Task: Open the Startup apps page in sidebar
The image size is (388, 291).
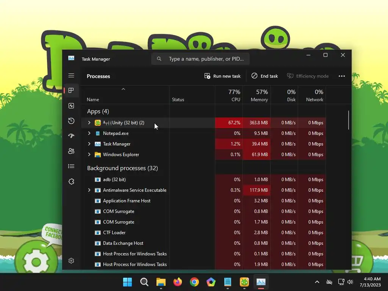Action: 71,136
